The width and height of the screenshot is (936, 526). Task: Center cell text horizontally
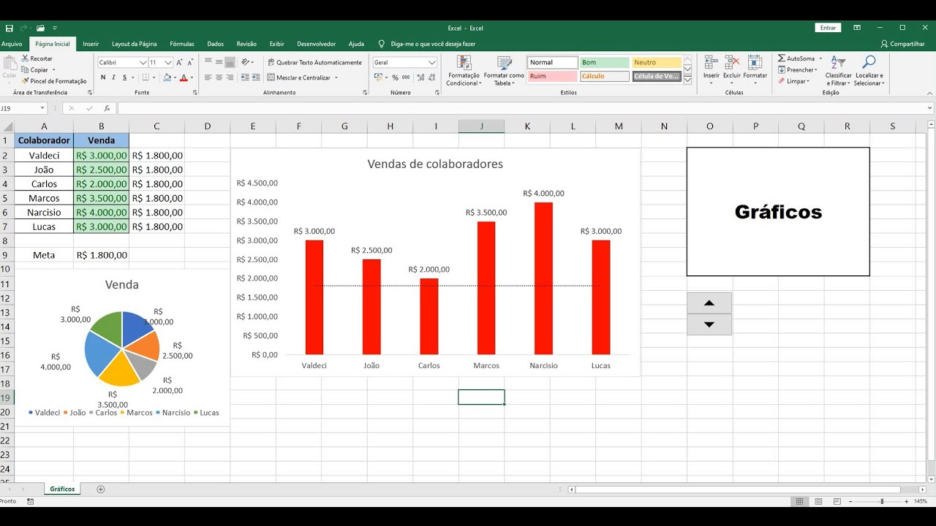click(x=219, y=77)
